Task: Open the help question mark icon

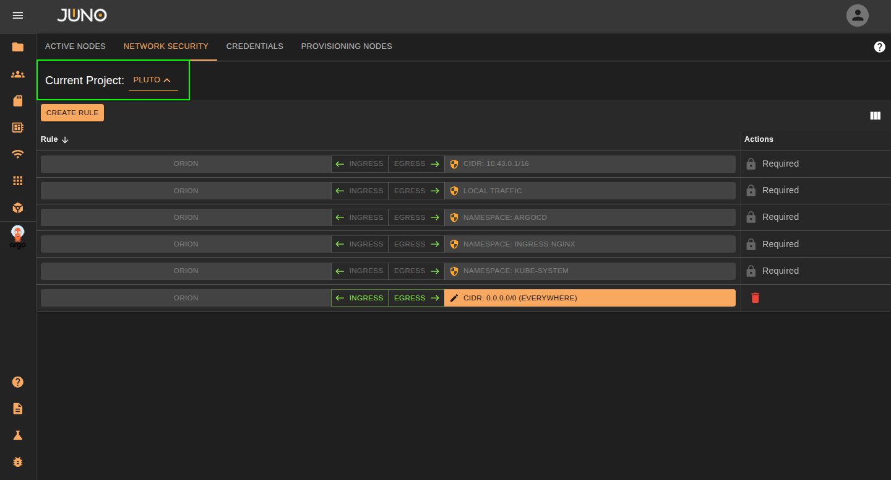Action: tap(879, 46)
